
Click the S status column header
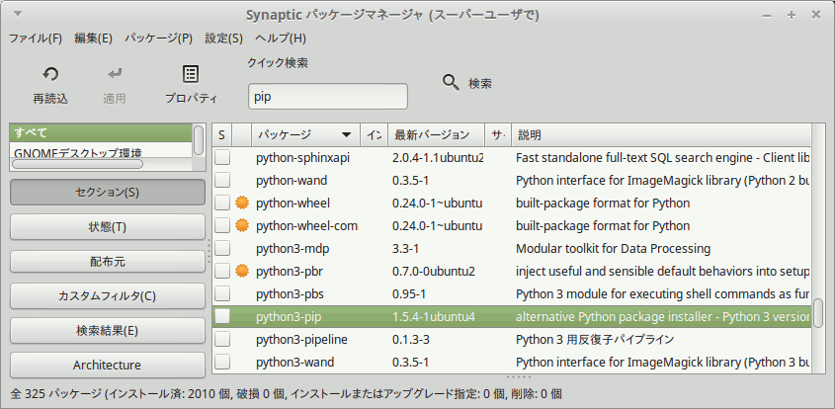[222, 135]
